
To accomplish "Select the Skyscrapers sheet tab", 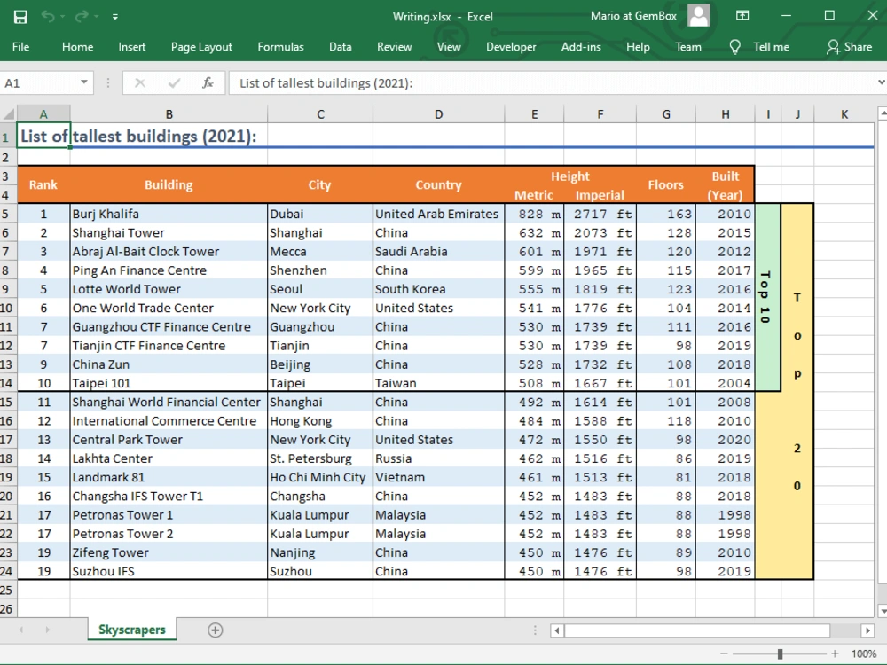I will [132, 630].
